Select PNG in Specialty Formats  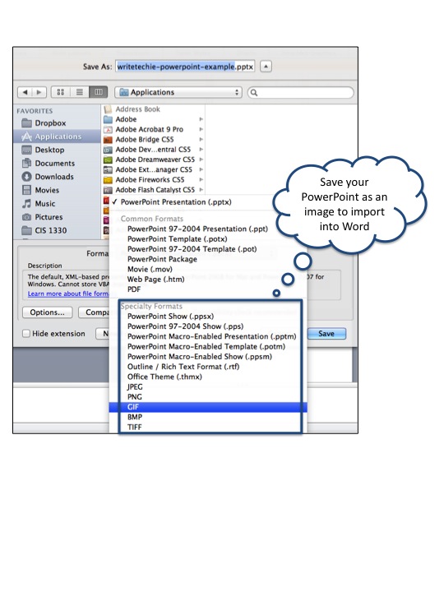[135, 397]
